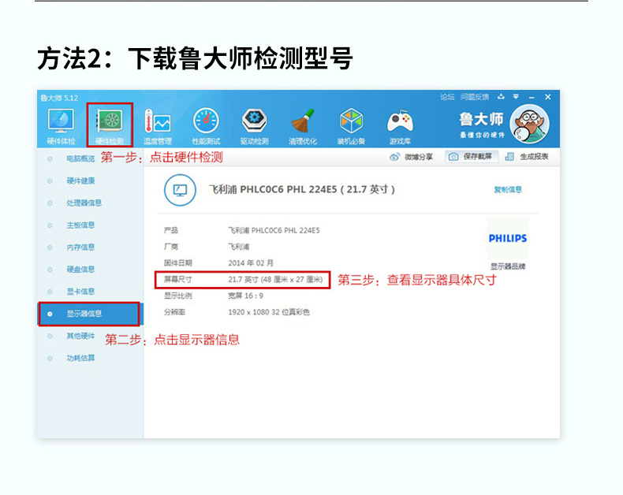Click the 厂商 value 飞利浦
The height and width of the screenshot is (495, 623).
coord(238,247)
